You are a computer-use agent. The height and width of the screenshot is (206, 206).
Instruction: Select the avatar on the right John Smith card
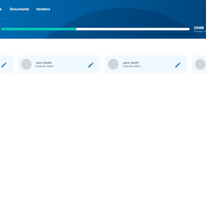(113, 64)
